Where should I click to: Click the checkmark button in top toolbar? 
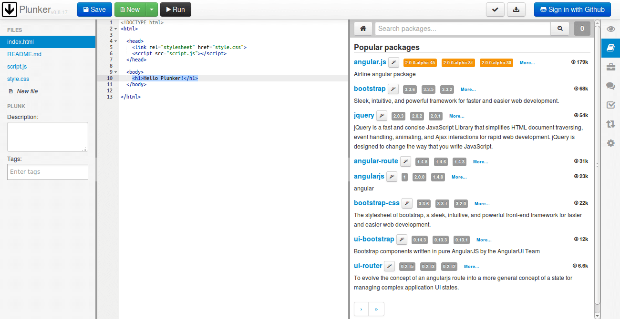point(495,10)
